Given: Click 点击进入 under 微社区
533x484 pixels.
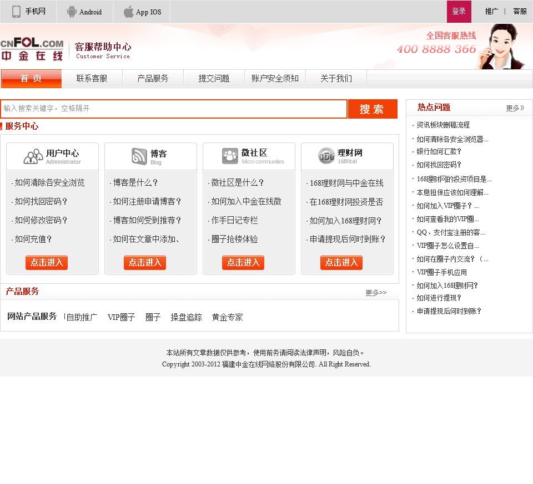Looking at the screenshot, I should [x=243, y=263].
